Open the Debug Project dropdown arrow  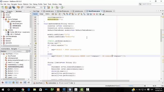click(59, 7)
